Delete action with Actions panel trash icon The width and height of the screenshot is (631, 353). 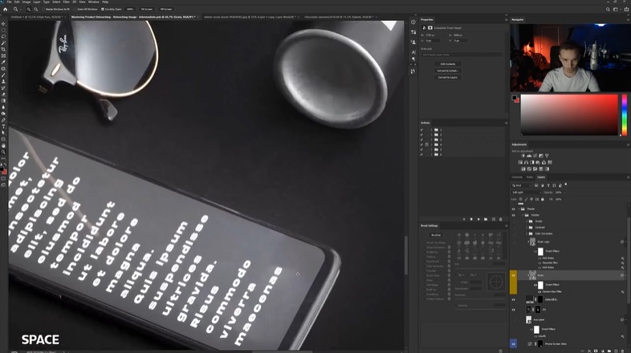pos(501,219)
